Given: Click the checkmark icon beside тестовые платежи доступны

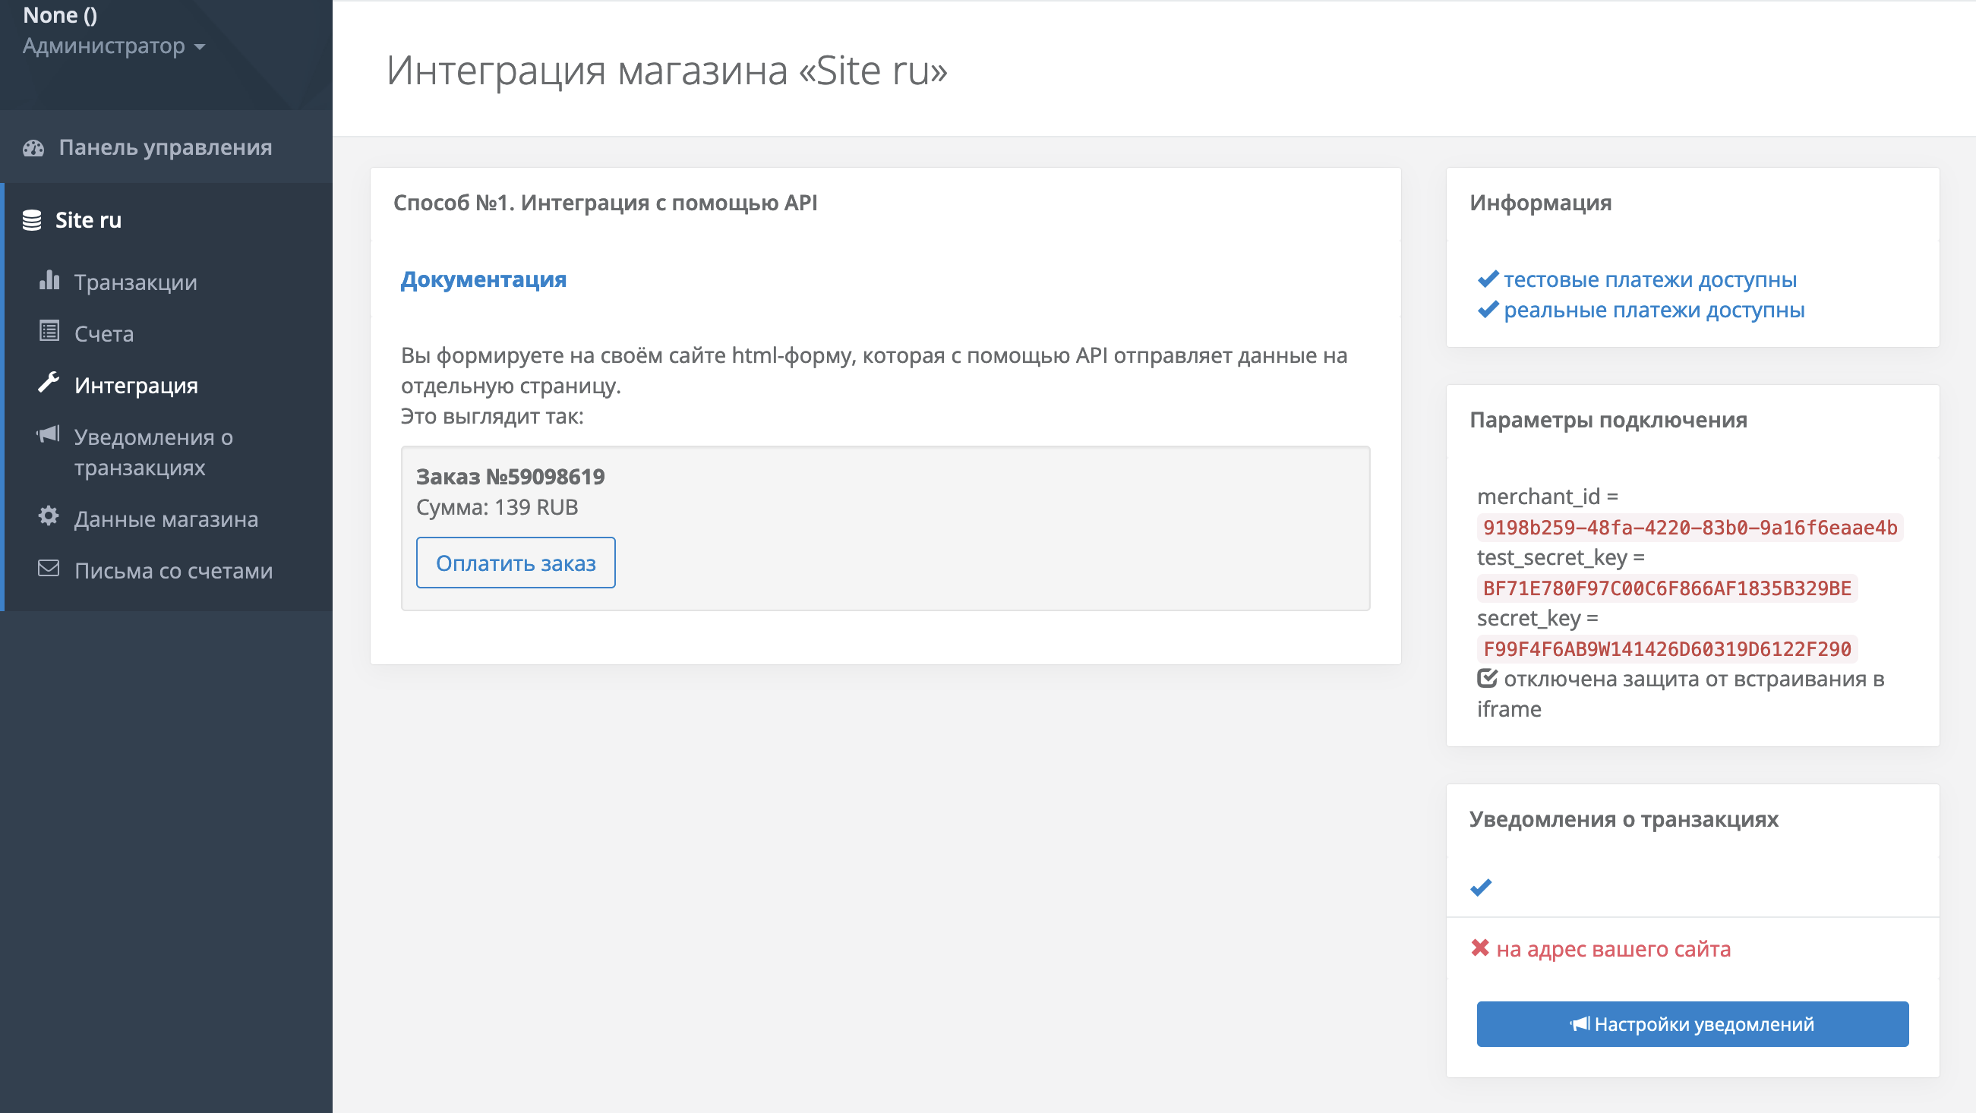Looking at the screenshot, I should tap(1488, 279).
